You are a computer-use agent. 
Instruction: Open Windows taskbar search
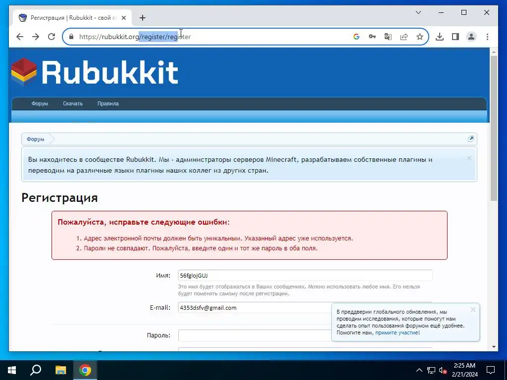tap(36, 370)
